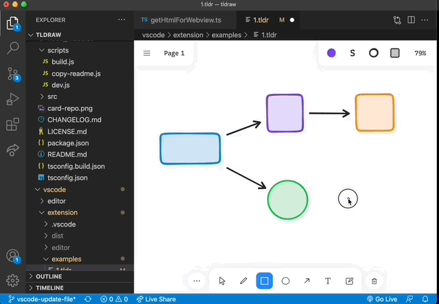Expand the TIMELINE section
This screenshot has height=304, width=439.
(x=80, y=288)
